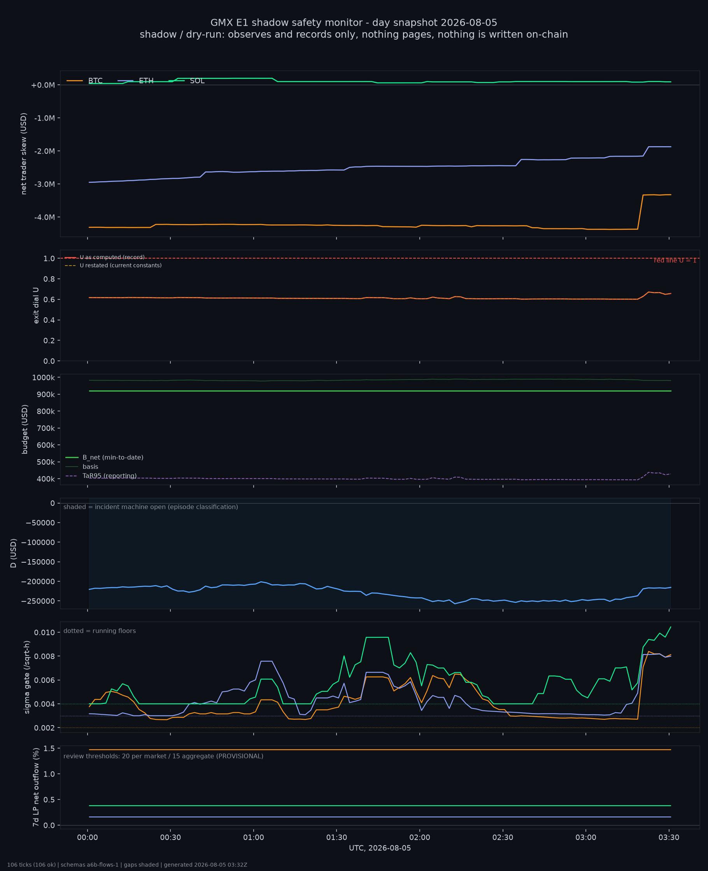Click the '0.010' sigma gate tick
The image size is (708, 871).
tap(45, 633)
